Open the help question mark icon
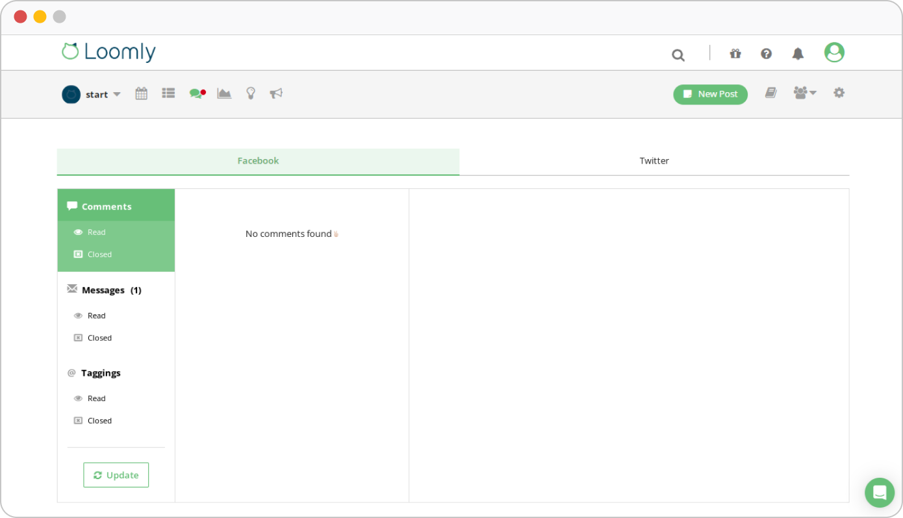Viewport: 903px width, 518px height. tap(767, 53)
